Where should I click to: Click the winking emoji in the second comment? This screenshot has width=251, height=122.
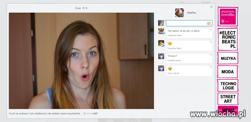(x=170, y=43)
